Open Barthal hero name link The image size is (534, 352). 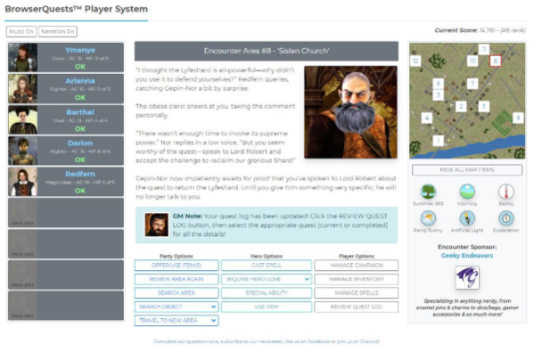pos(80,112)
